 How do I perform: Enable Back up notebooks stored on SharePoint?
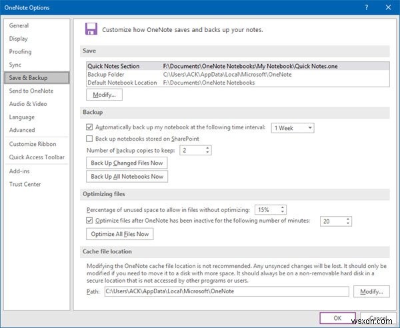89,139
